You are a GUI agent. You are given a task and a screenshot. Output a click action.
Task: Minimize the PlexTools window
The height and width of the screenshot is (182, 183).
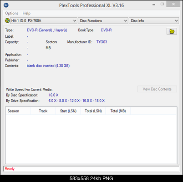coord(154,5)
